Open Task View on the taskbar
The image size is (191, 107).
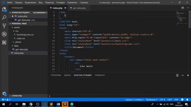pyautogui.click(x=17, y=104)
